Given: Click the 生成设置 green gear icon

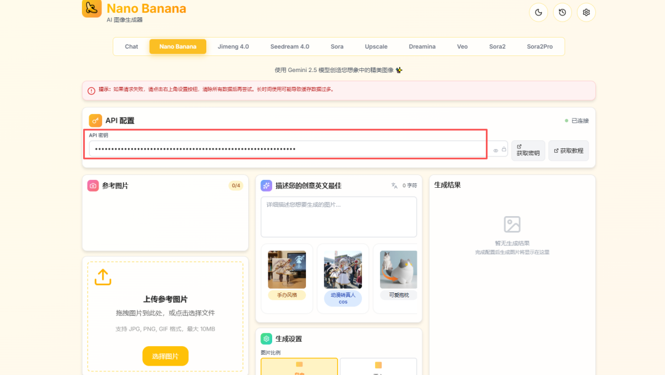Looking at the screenshot, I should click(x=265, y=338).
